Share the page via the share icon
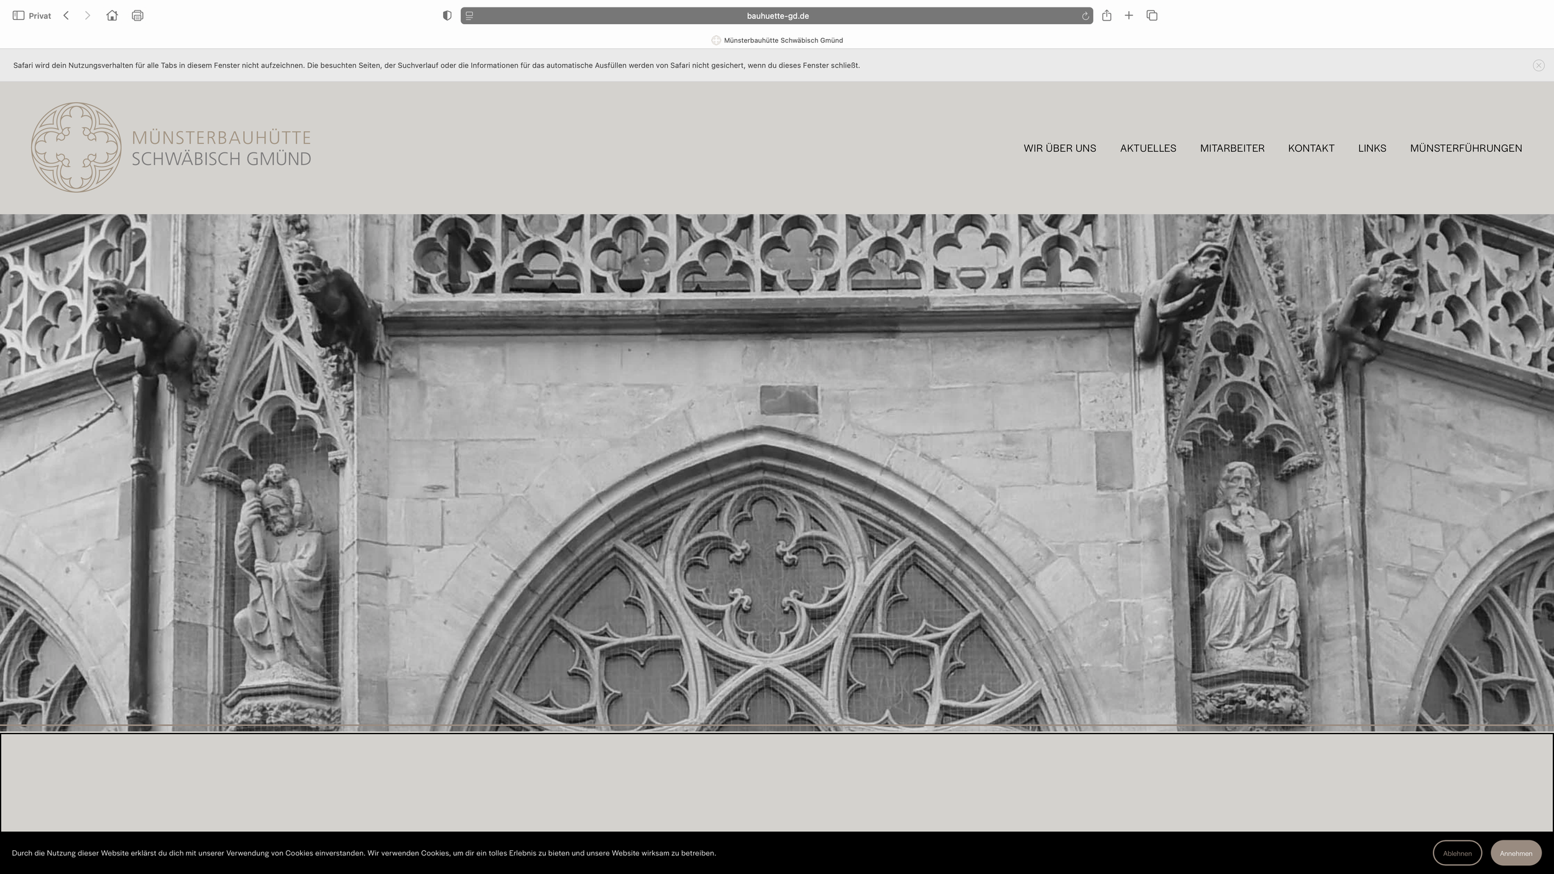The width and height of the screenshot is (1554, 874). [1107, 15]
